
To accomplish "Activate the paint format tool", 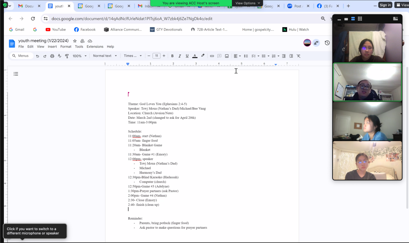I will tap(67, 56).
